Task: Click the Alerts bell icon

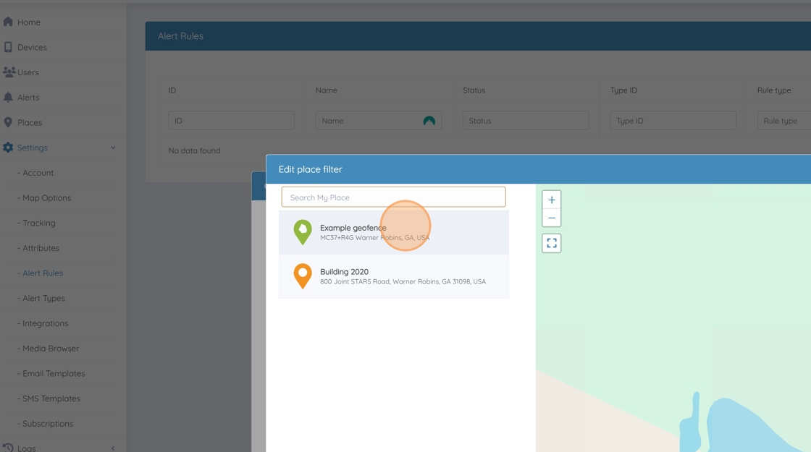Action: (x=8, y=97)
